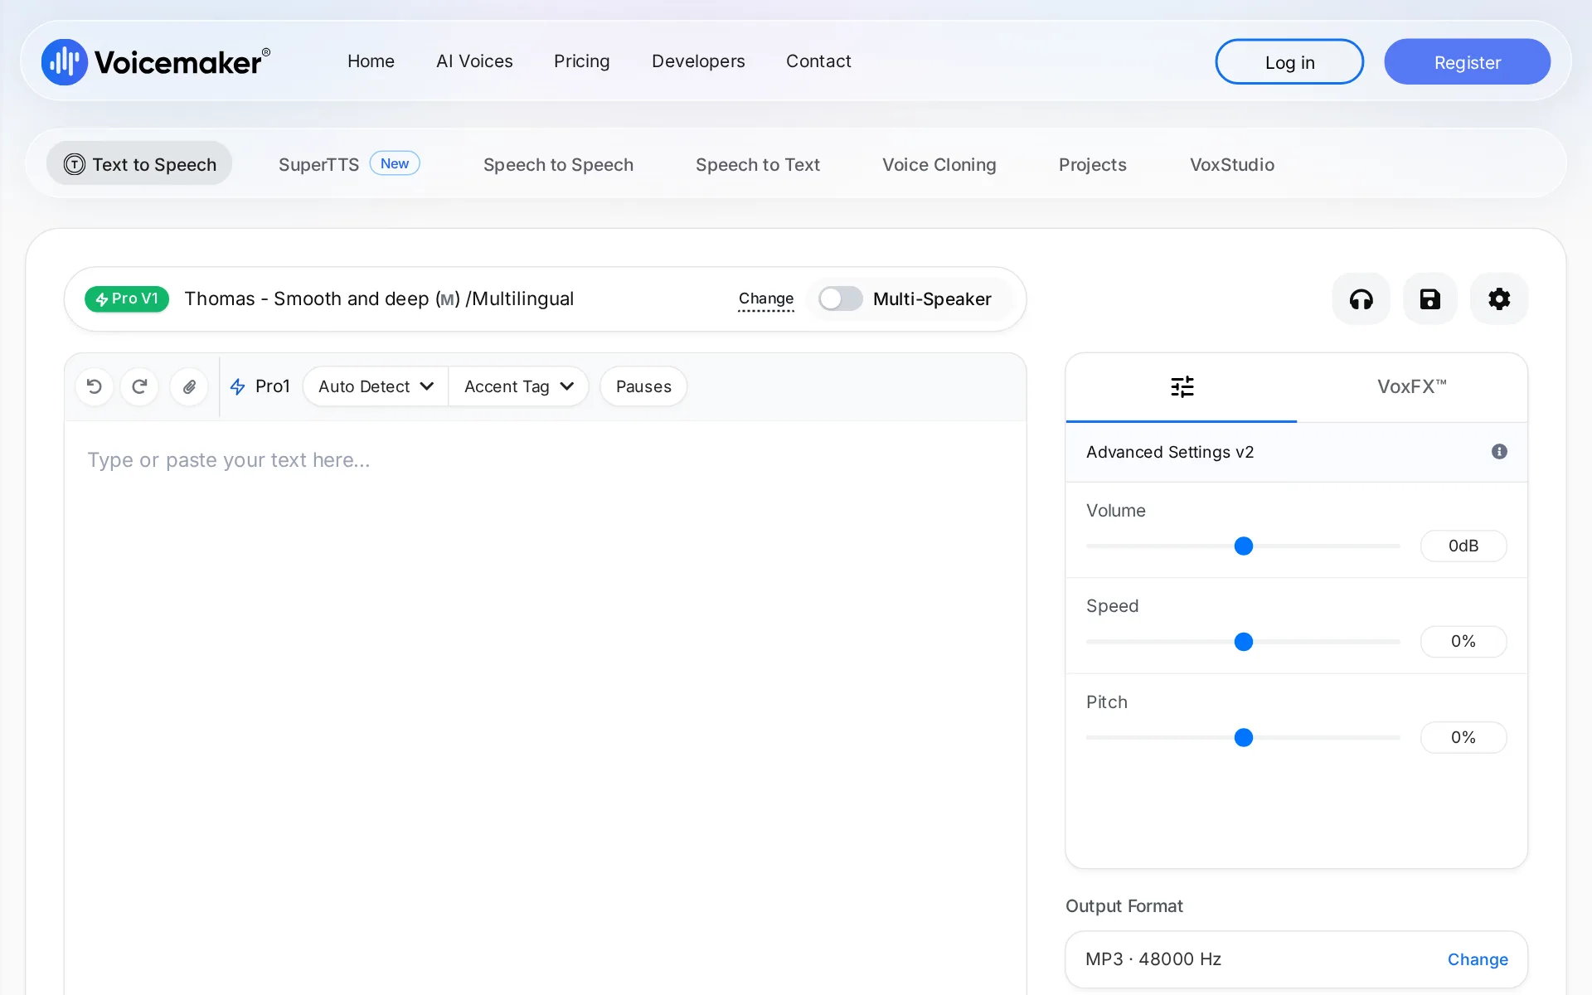Open AI Voices page
1592x995 pixels.
click(x=474, y=61)
